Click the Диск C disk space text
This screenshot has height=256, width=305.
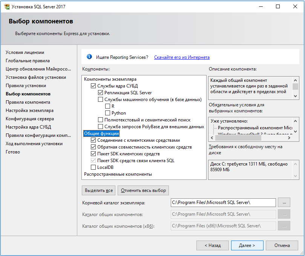point(249,167)
